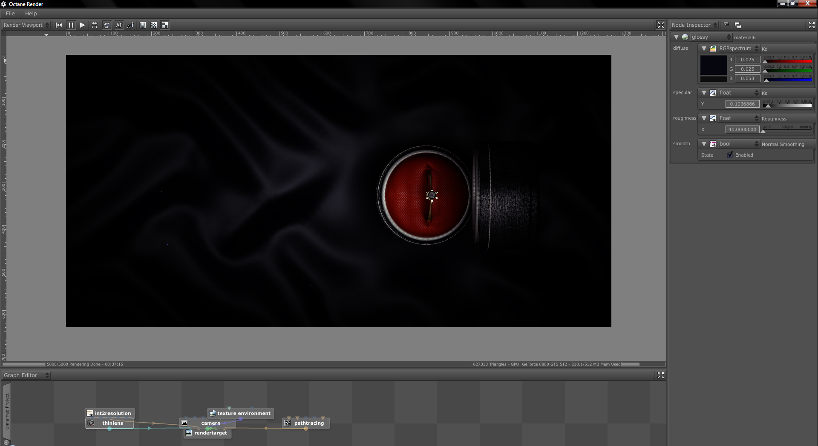Open the RGBspectrum type dropdown
Screen dimensions: 818x446
click(739, 49)
